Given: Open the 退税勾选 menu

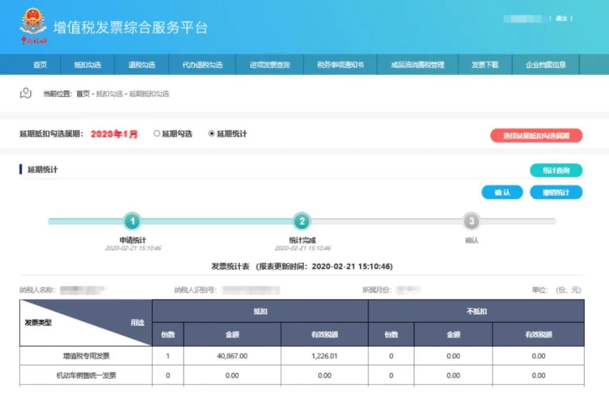Looking at the screenshot, I should (x=142, y=64).
